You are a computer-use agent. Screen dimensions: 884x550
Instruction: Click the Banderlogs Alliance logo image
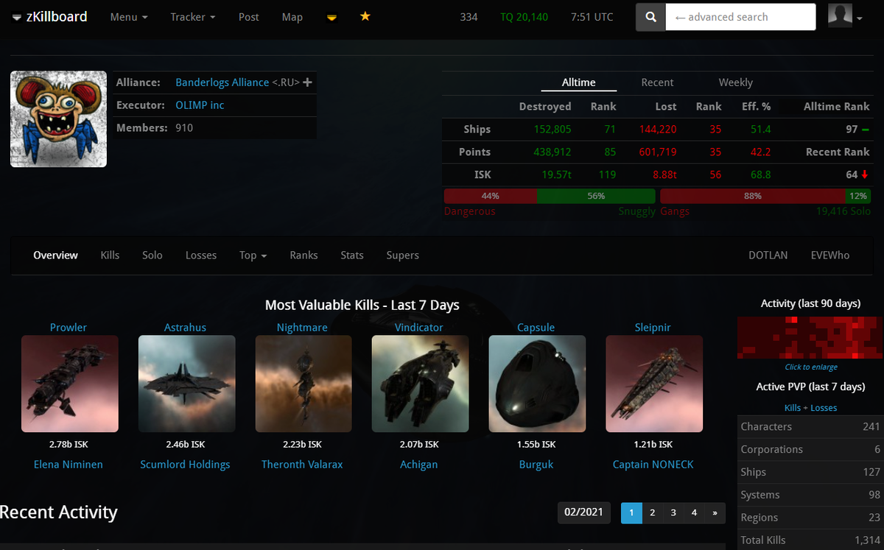[x=58, y=119]
